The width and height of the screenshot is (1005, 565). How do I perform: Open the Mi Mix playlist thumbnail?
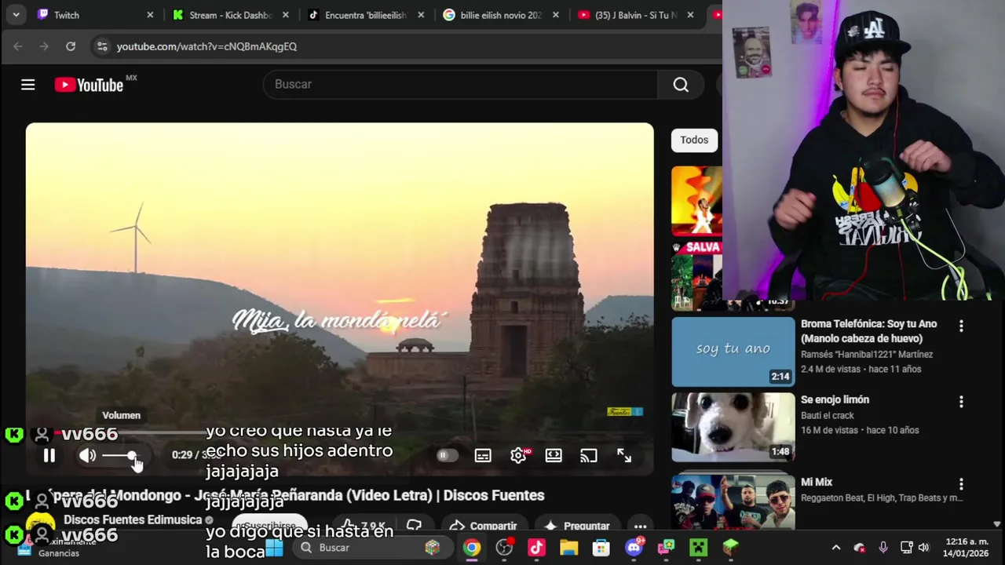point(733,502)
